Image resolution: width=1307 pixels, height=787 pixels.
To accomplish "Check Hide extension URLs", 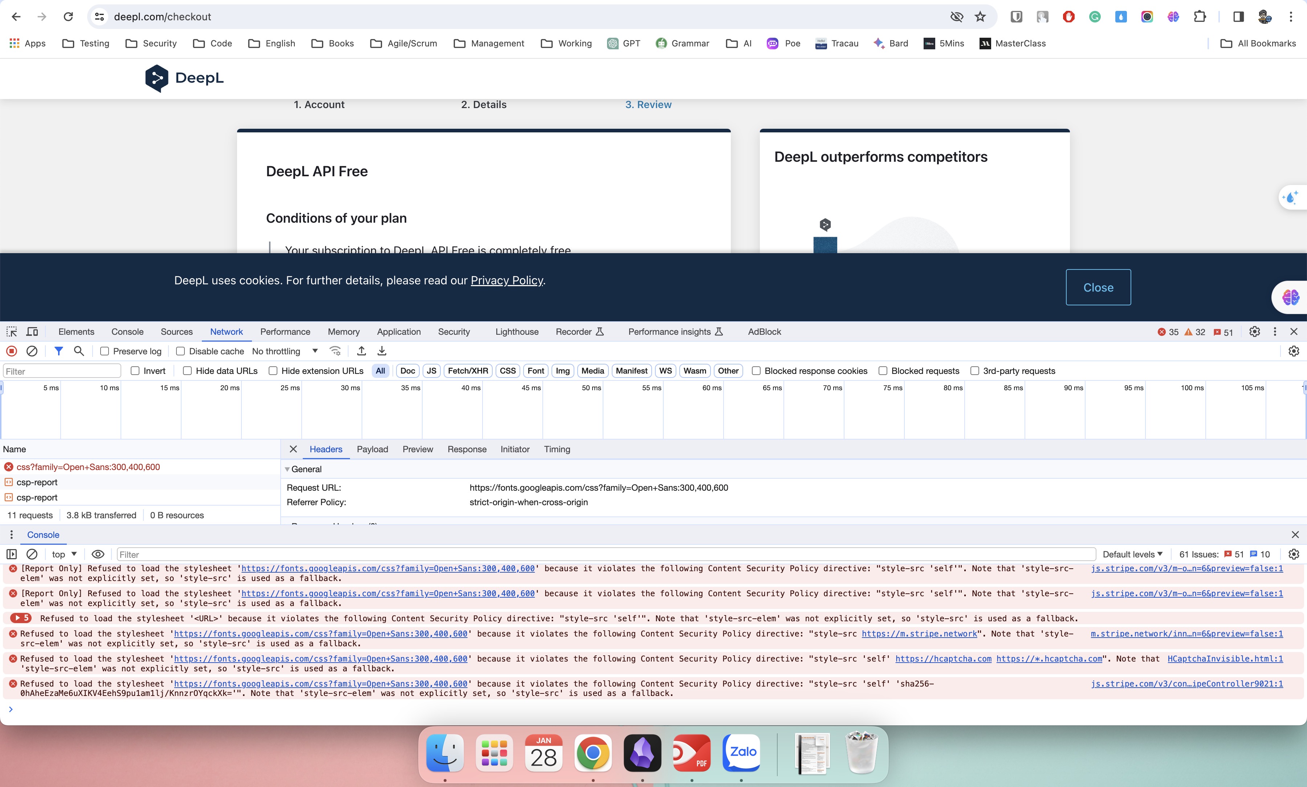I will coord(273,371).
